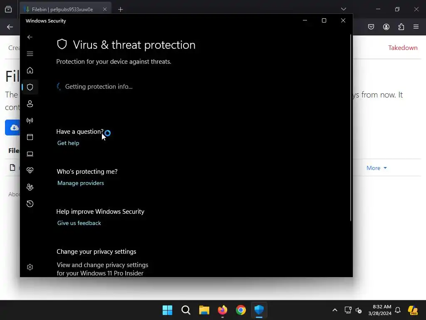Click Give us feedback link
The width and height of the screenshot is (426, 320).
[79, 223]
